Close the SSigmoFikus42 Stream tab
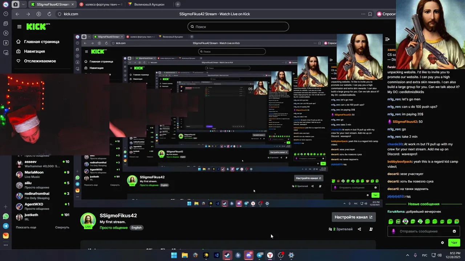 [72, 4]
